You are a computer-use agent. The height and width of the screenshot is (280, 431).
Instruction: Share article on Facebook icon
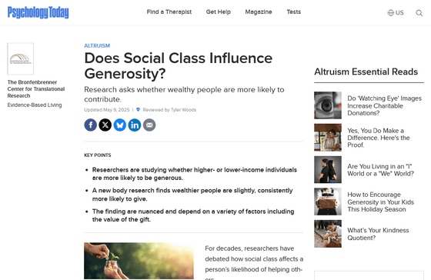coord(91,125)
